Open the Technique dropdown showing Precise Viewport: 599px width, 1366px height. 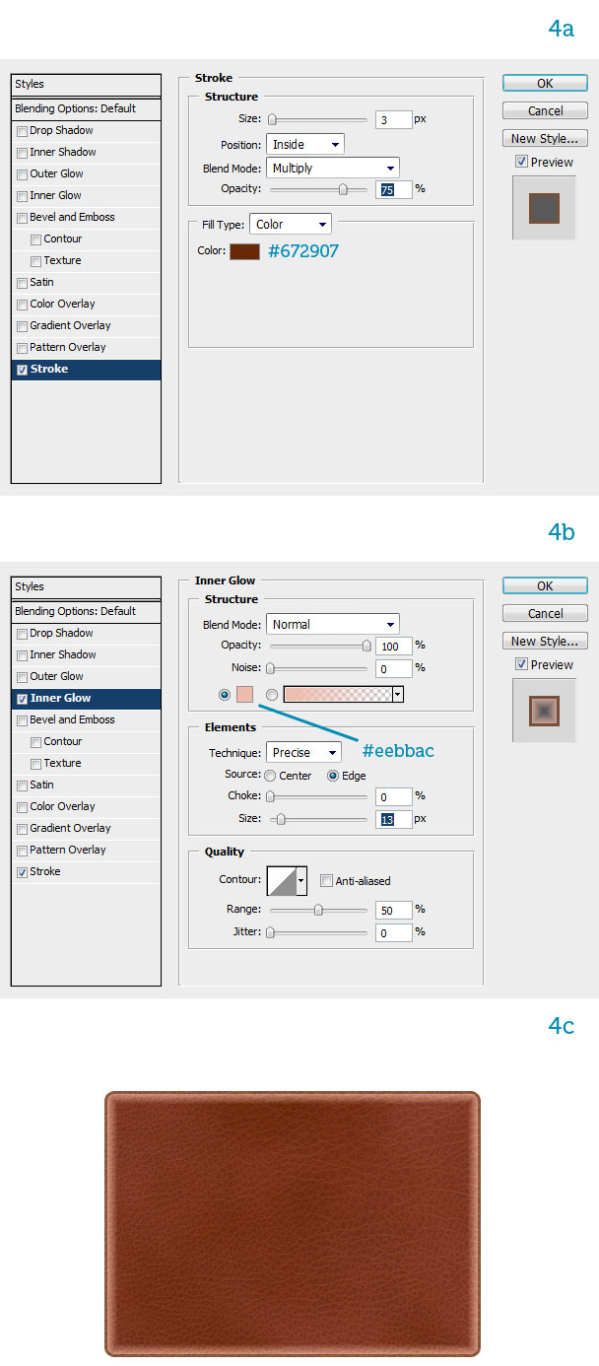coord(303,753)
